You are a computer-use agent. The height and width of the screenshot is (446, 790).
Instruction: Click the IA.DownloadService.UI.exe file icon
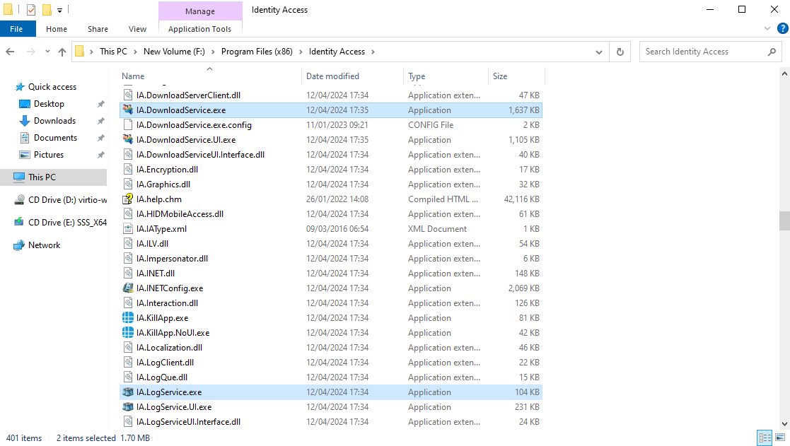(128, 139)
